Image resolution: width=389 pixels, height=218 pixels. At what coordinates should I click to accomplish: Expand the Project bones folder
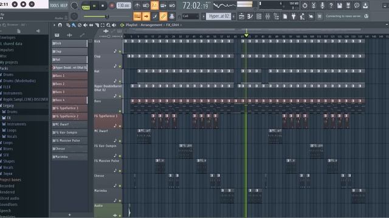11,180
